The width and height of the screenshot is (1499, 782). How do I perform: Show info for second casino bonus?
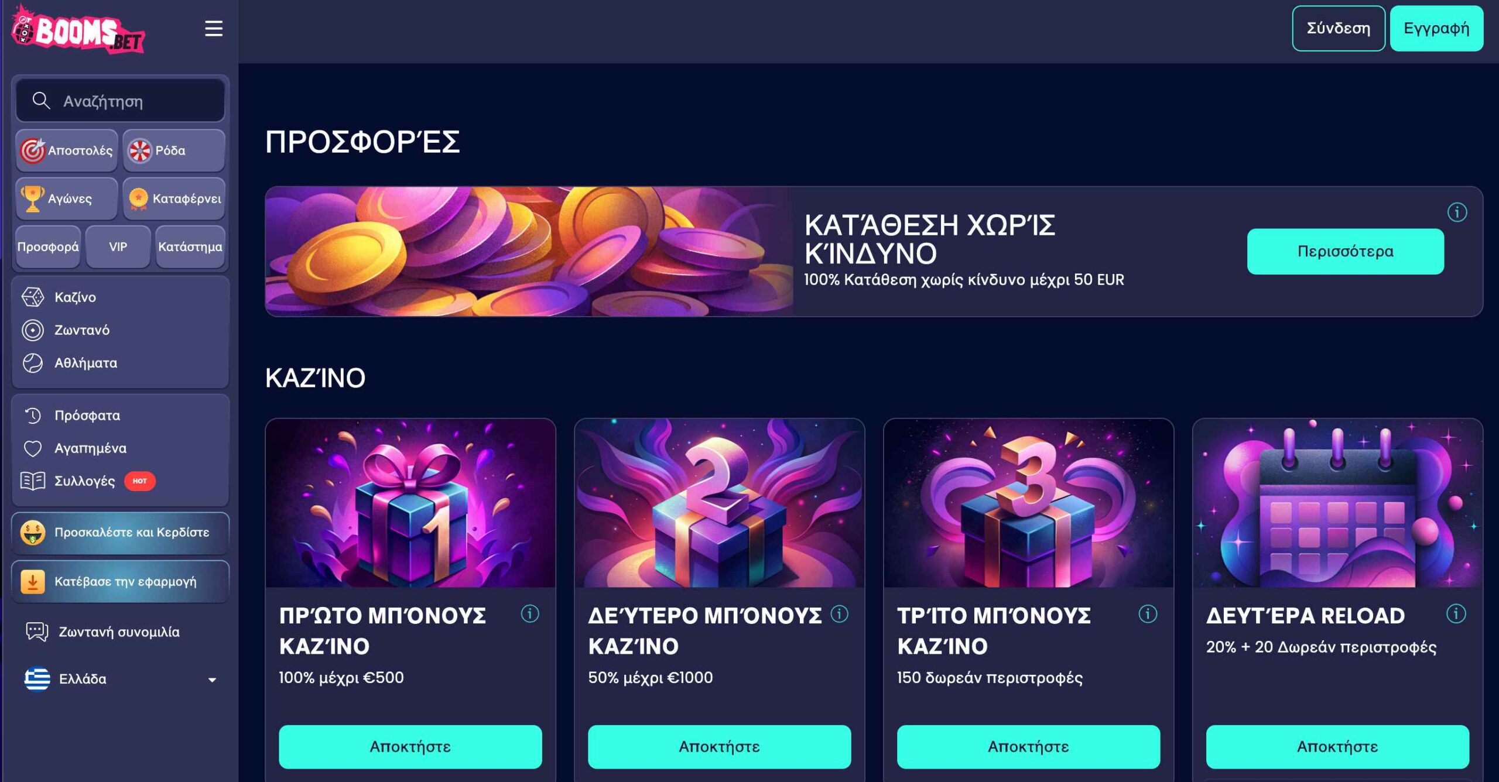839,613
